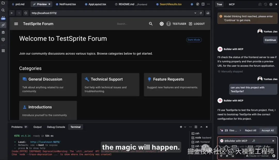Switch to AppLayout.tsx tab

tap(95, 4)
